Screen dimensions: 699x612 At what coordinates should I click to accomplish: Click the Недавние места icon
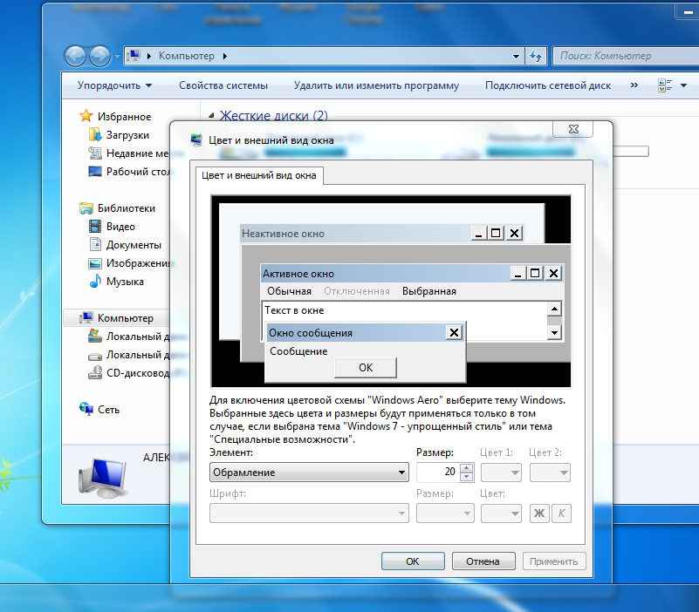(x=95, y=153)
